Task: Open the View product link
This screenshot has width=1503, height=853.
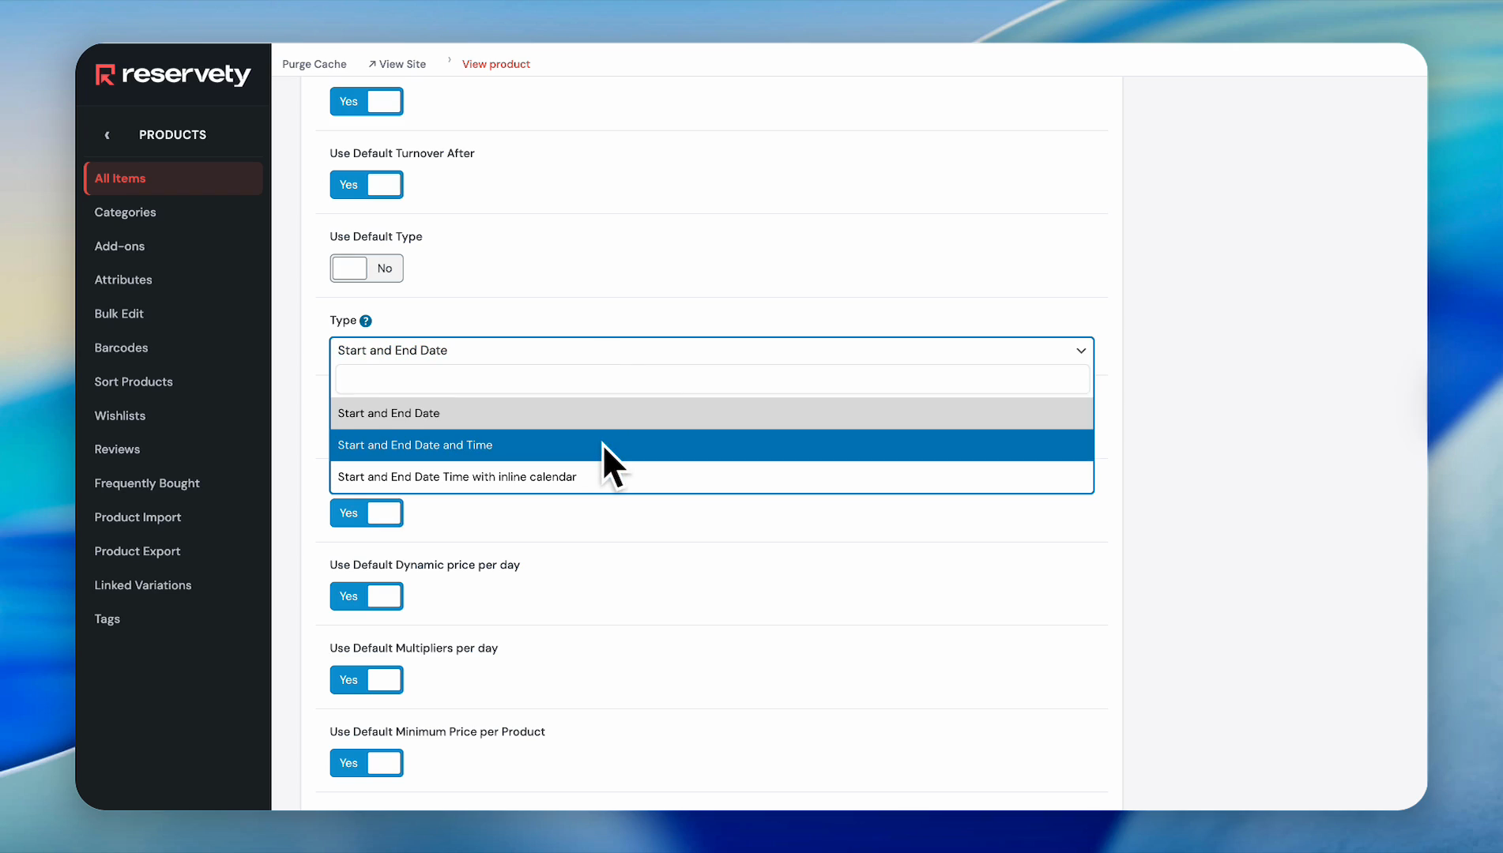Action: 495,64
